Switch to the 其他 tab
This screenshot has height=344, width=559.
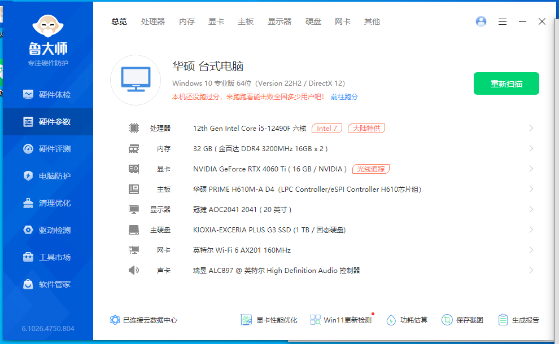pyautogui.click(x=372, y=22)
